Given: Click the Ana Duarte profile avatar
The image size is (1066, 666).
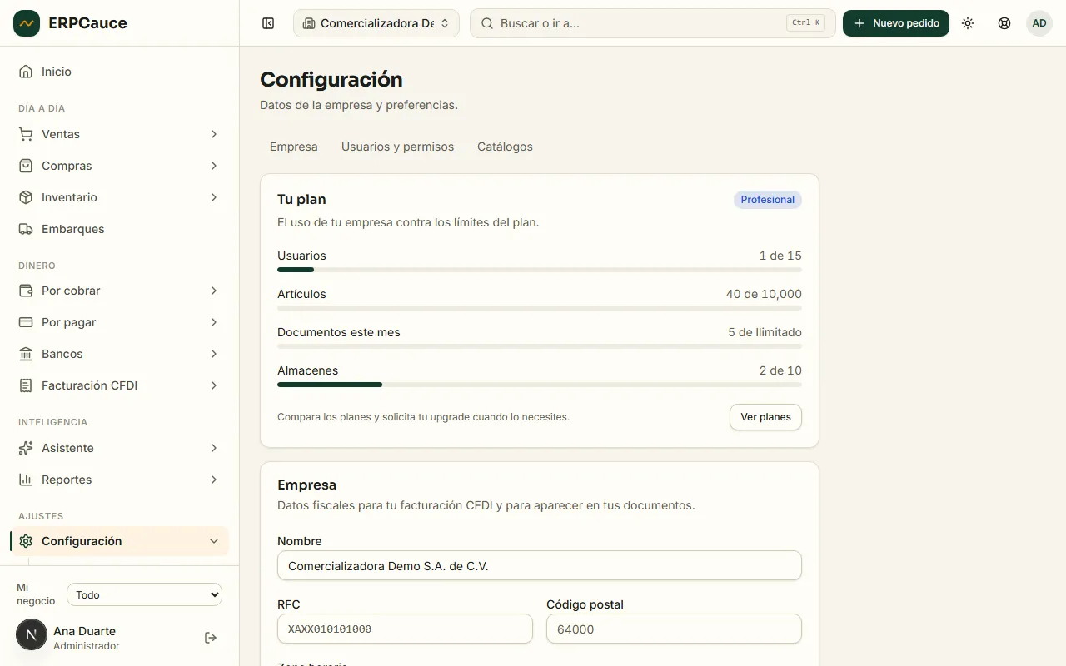Looking at the screenshot, I should [32, 634].
